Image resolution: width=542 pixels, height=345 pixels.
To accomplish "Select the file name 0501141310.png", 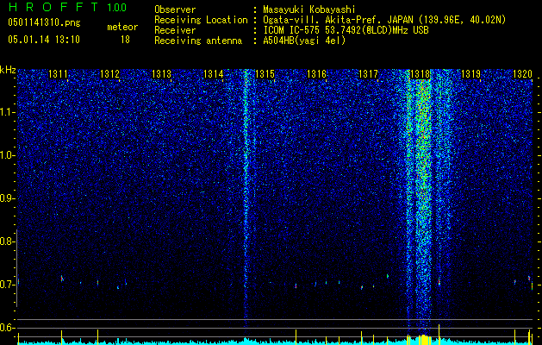I will [44, 22].
